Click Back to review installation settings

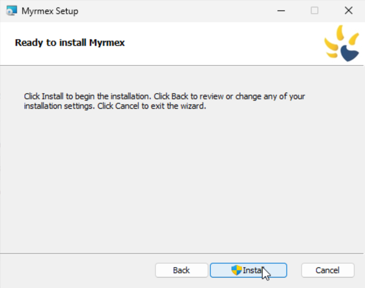point(181,270)
